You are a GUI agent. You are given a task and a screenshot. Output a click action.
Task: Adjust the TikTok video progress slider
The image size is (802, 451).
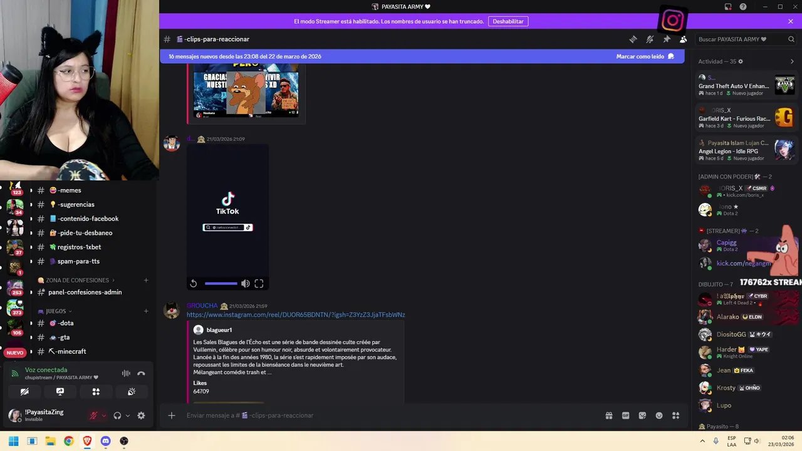tap(221, 284)
